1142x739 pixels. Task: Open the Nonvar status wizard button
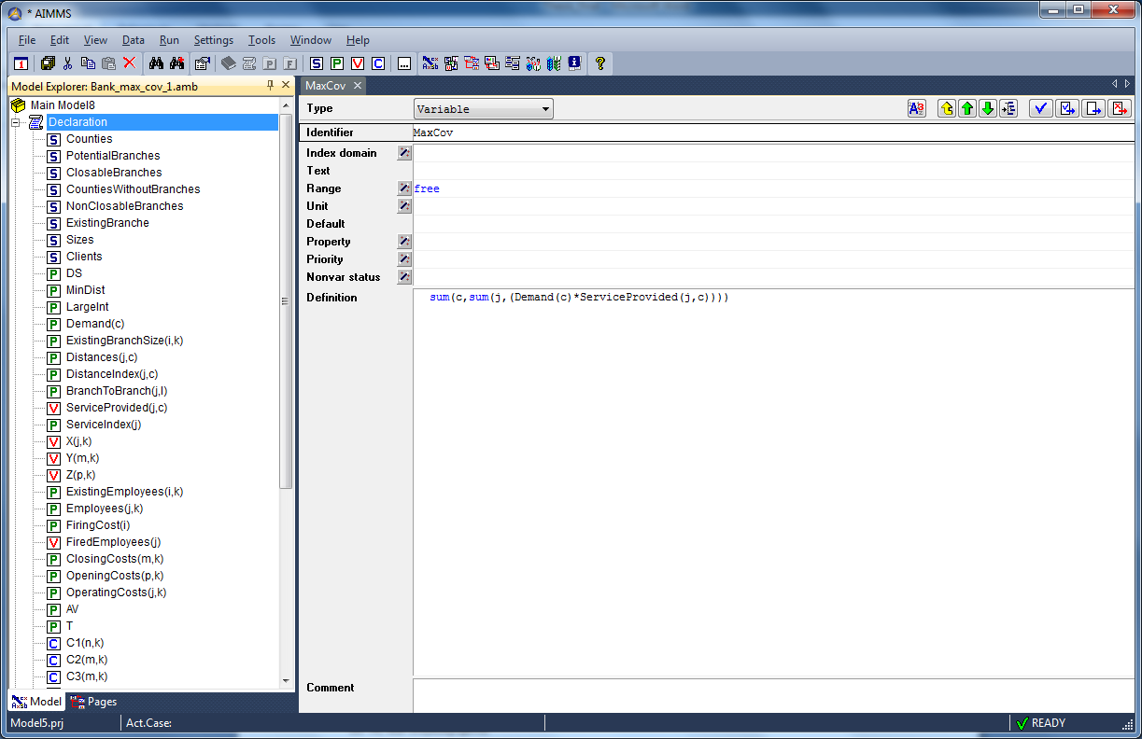(404, 277)
